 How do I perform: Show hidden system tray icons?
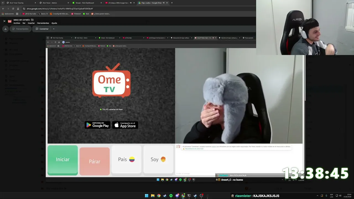pos(317,196)
